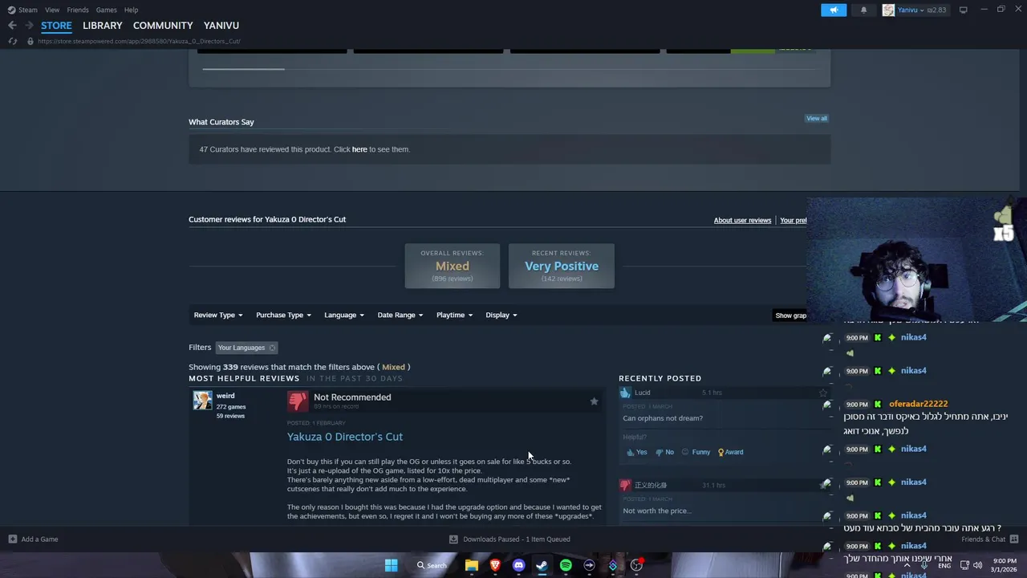Click the Add a Game plus icon

[12, 539]
